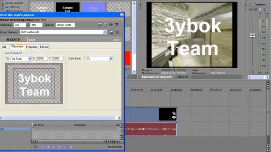Image resolution: width=271 pixels, height=152 pixels.
Task: Click the black text clip on timeline
Action: click(168, 114)
